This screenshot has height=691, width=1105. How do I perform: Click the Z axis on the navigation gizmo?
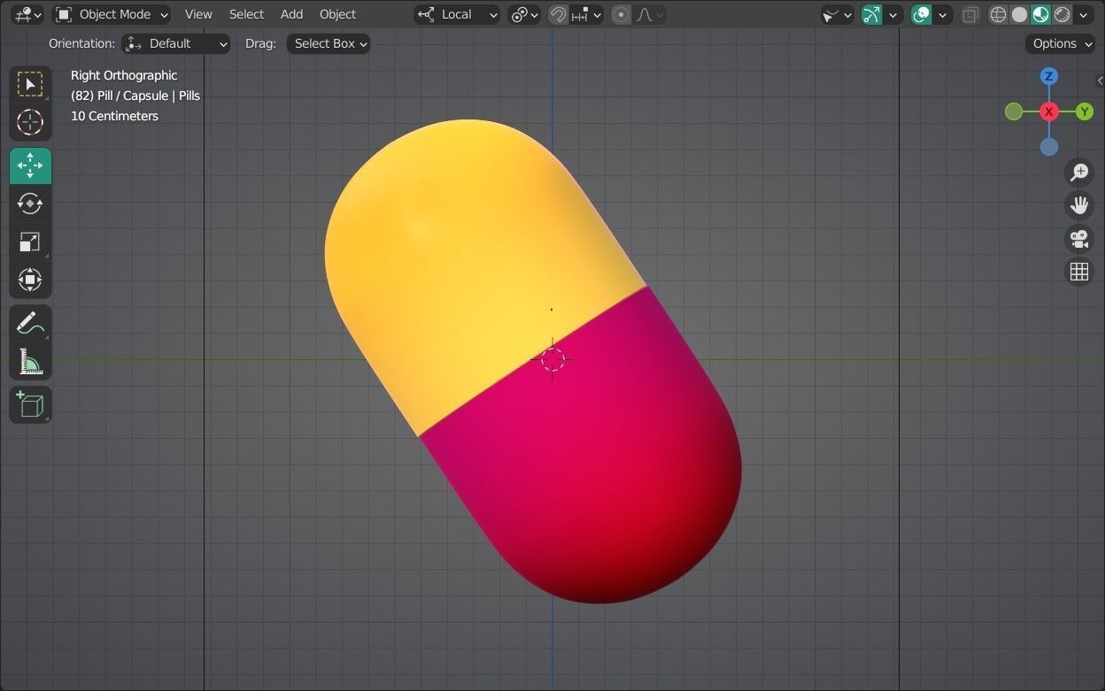coord(1048,76)
